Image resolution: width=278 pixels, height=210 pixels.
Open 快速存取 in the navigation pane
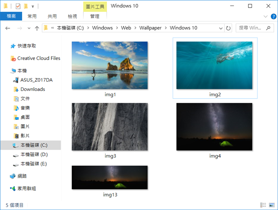[27, 46]
